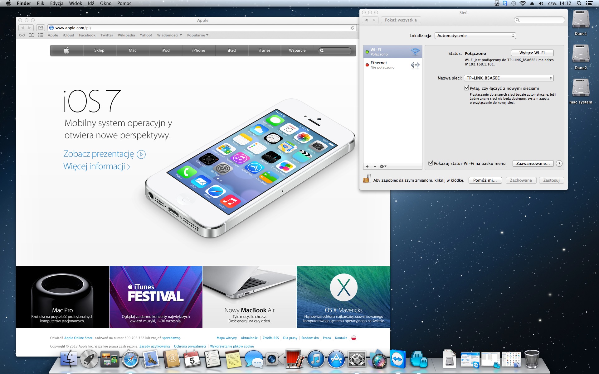Select Ethernet in network services list

pos(392,65)
